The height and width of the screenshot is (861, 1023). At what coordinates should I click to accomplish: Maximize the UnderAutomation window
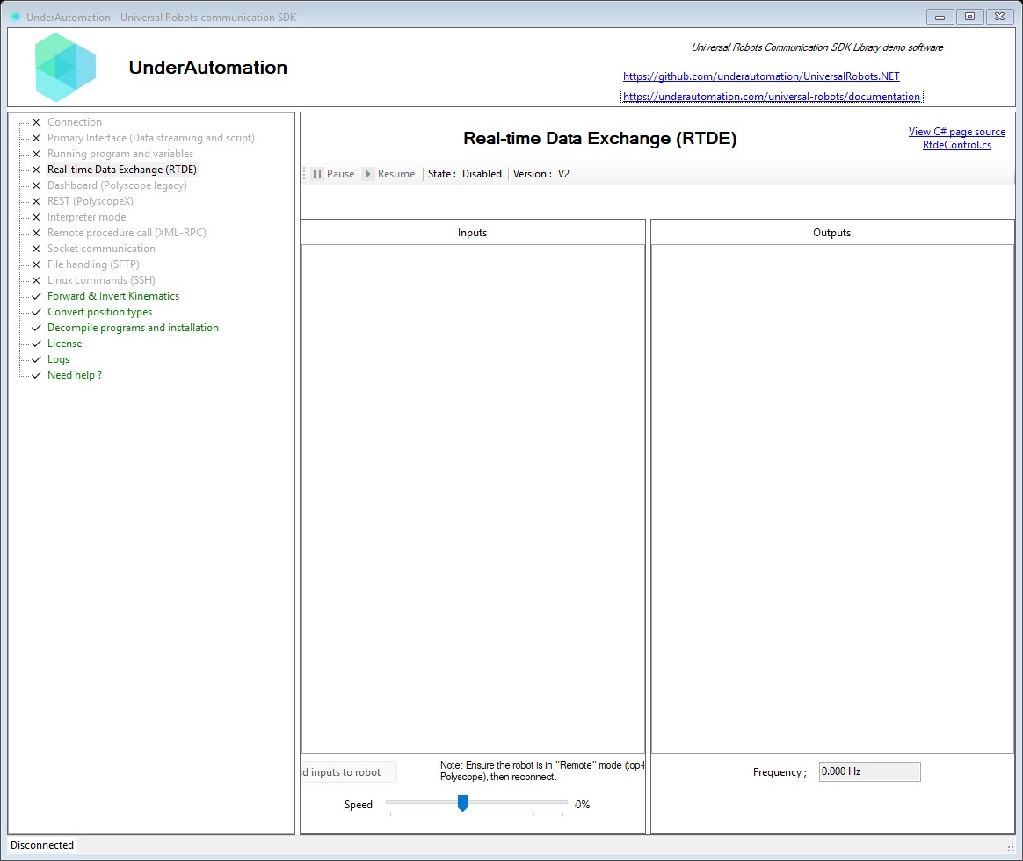[x=970, y=17]
